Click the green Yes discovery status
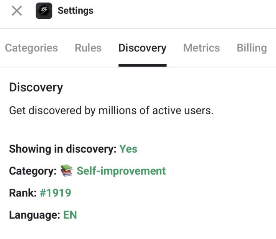Image resolution: width=276 pixels, height=239 pixels. 128,149
